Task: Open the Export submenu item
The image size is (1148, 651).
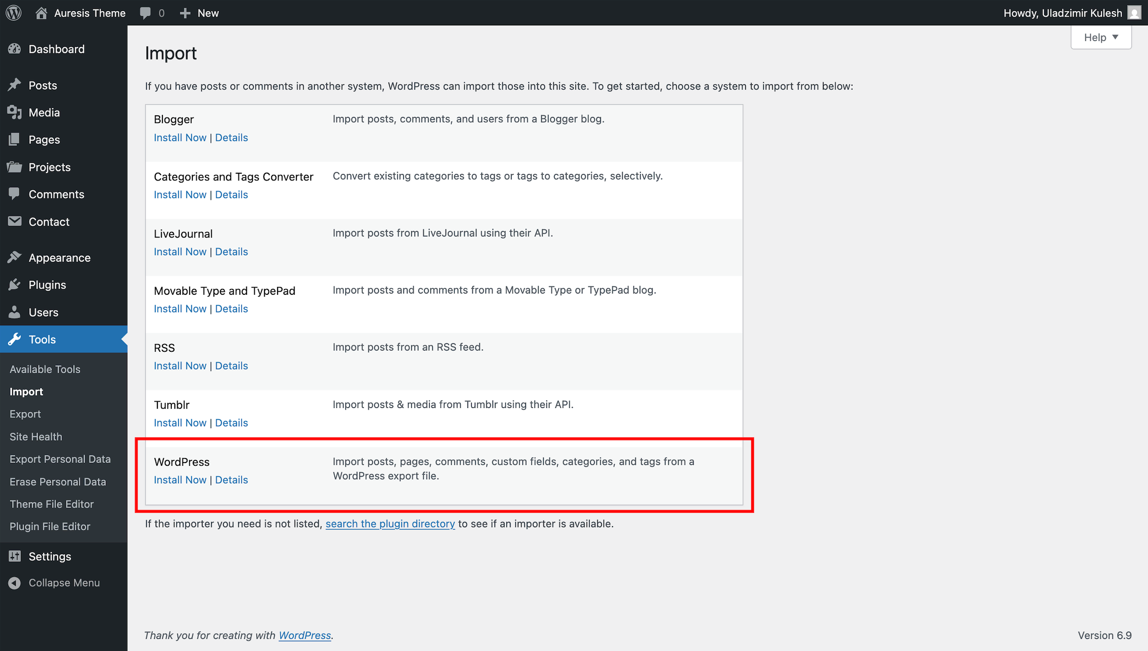Action: [x=25, y=414]
